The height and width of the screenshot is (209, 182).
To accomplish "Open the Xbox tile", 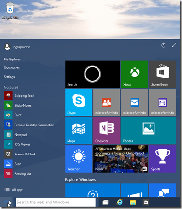I will pos(135,74).
